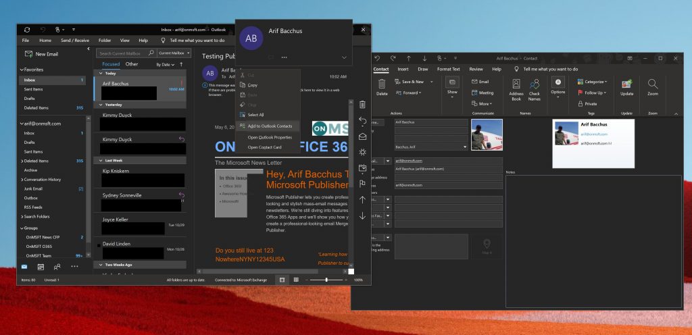Click the Search Current Mailbox field
This screenshot has width=692, height=335.
(124, 53)
